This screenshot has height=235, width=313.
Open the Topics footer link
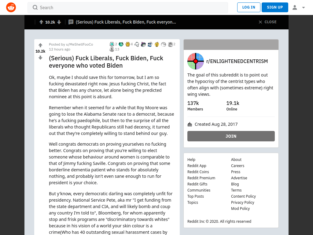pyautogui.click(x=193, y=203)
